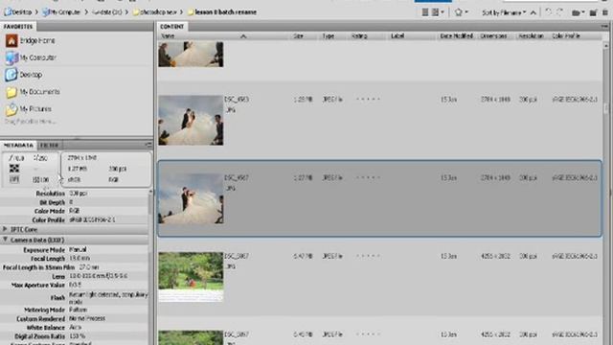613x345 pixels.
Task: Open My Documents favorite folder
Action: [33, 92]
